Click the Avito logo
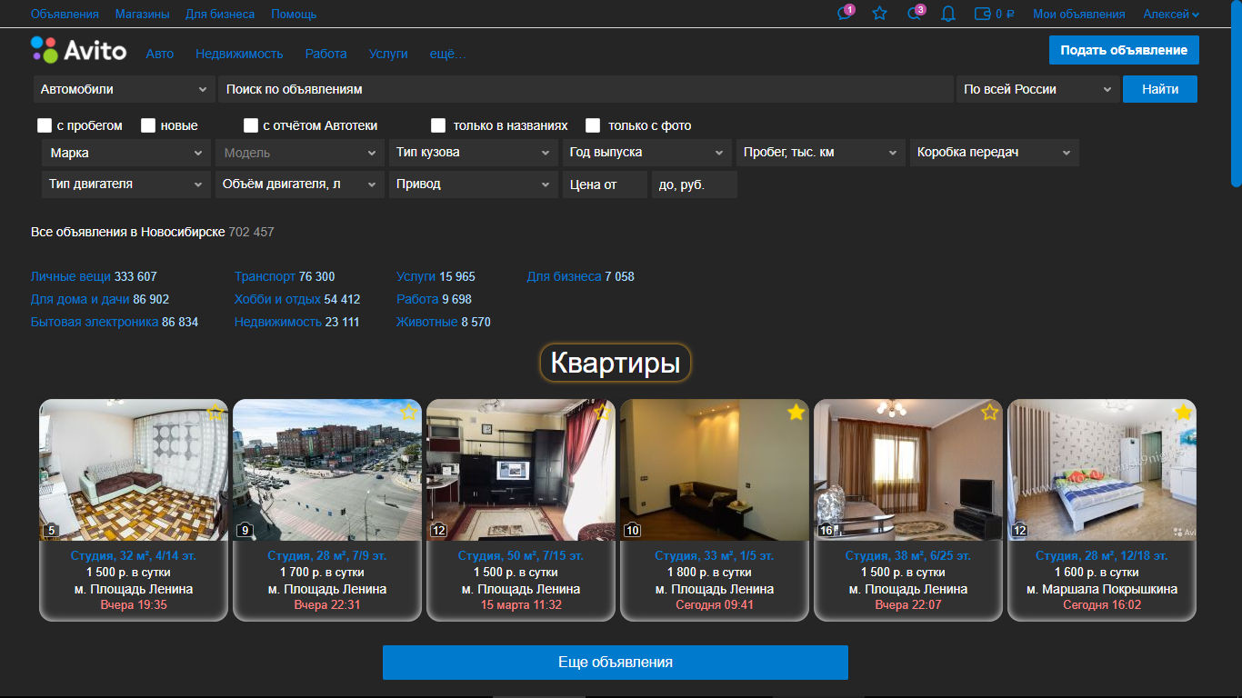1242x698 pixels. tap(79, 50)
